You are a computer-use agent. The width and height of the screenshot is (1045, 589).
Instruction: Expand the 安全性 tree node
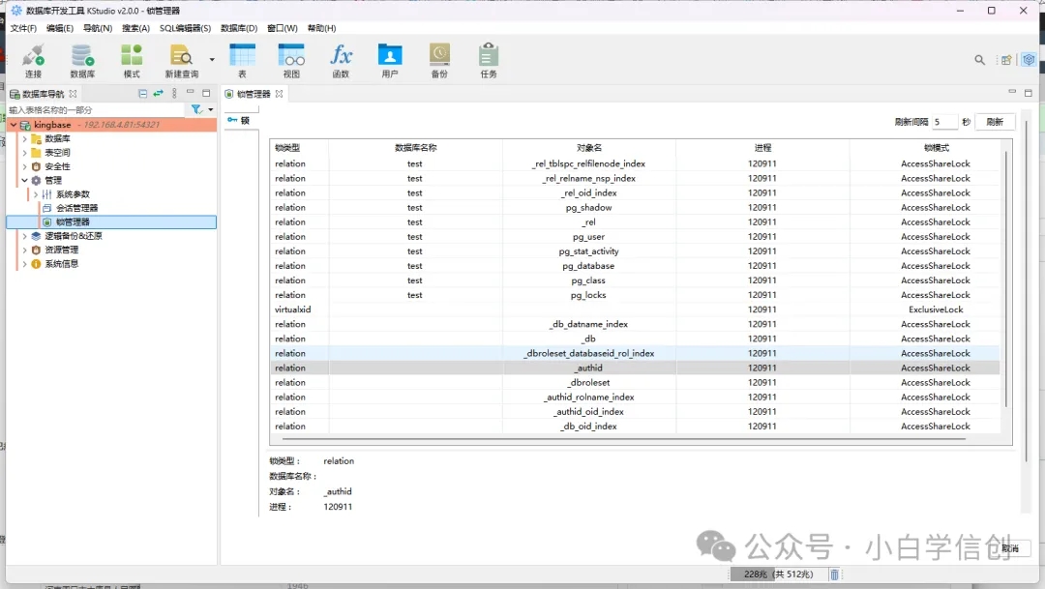pos(24,166)
